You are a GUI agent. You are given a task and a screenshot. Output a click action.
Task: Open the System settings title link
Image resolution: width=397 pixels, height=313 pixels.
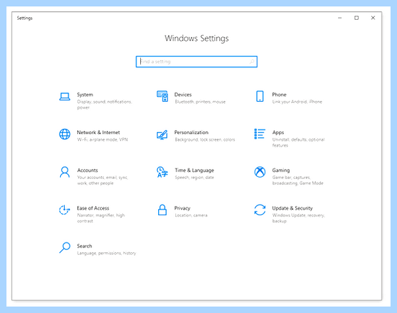click(x=85, y=94)
